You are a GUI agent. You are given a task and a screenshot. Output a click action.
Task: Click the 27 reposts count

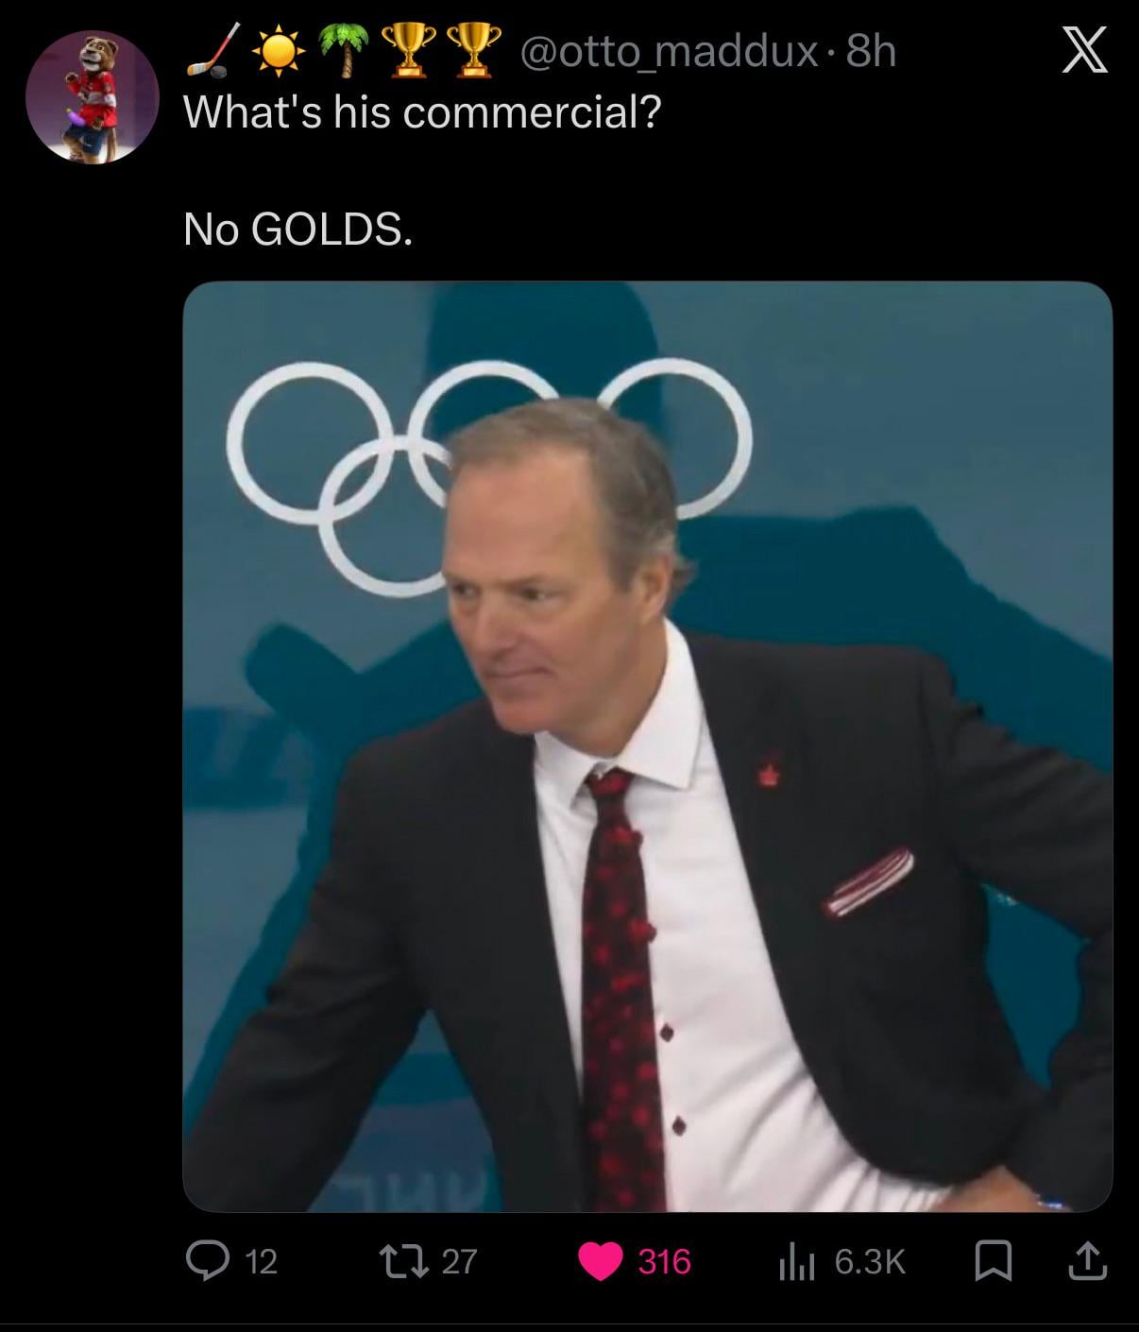tap(459, 1262)
